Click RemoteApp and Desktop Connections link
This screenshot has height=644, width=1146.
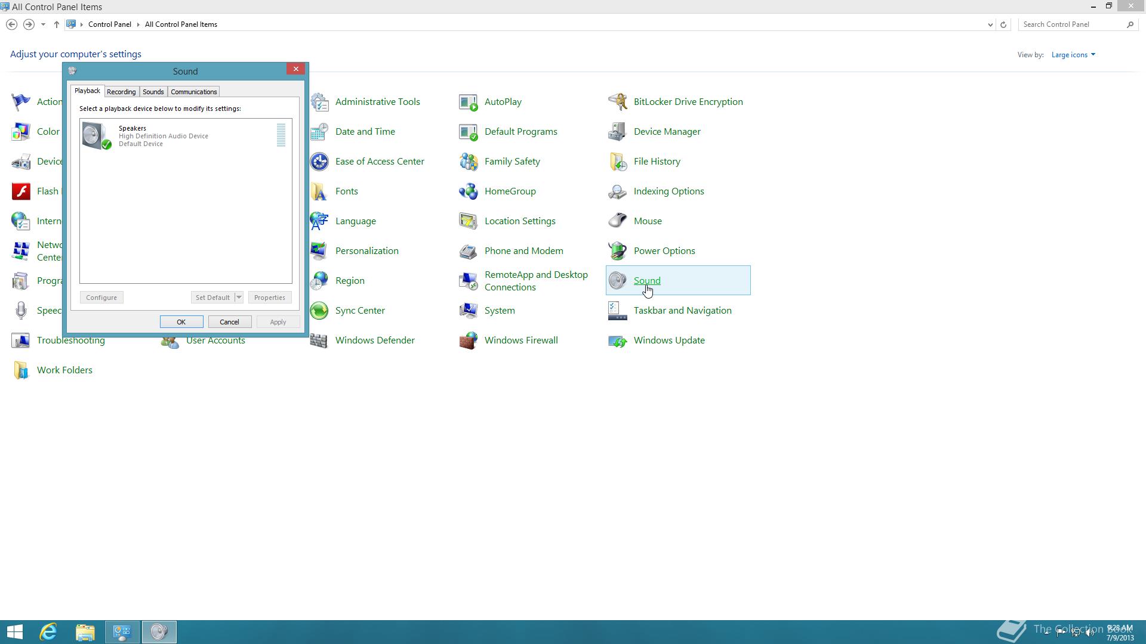click(536, 281)
